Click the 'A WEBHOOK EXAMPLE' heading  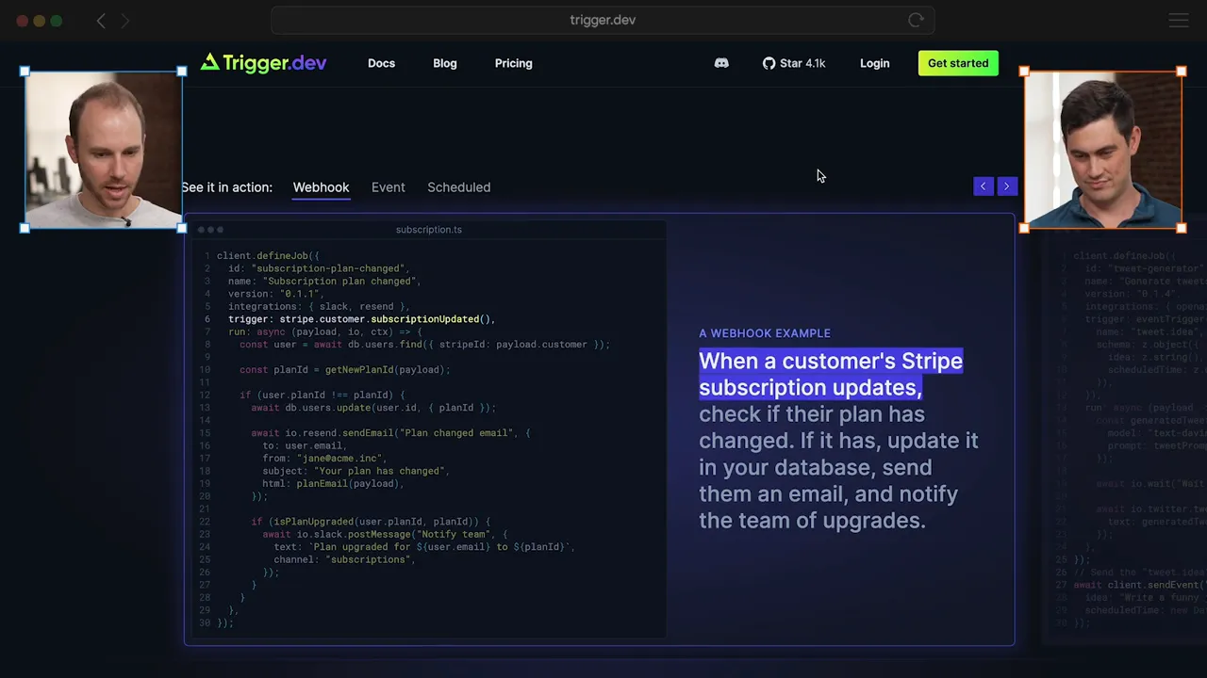coord(765,333)
